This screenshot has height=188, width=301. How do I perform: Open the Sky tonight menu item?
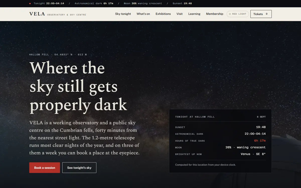coord(123,14)
